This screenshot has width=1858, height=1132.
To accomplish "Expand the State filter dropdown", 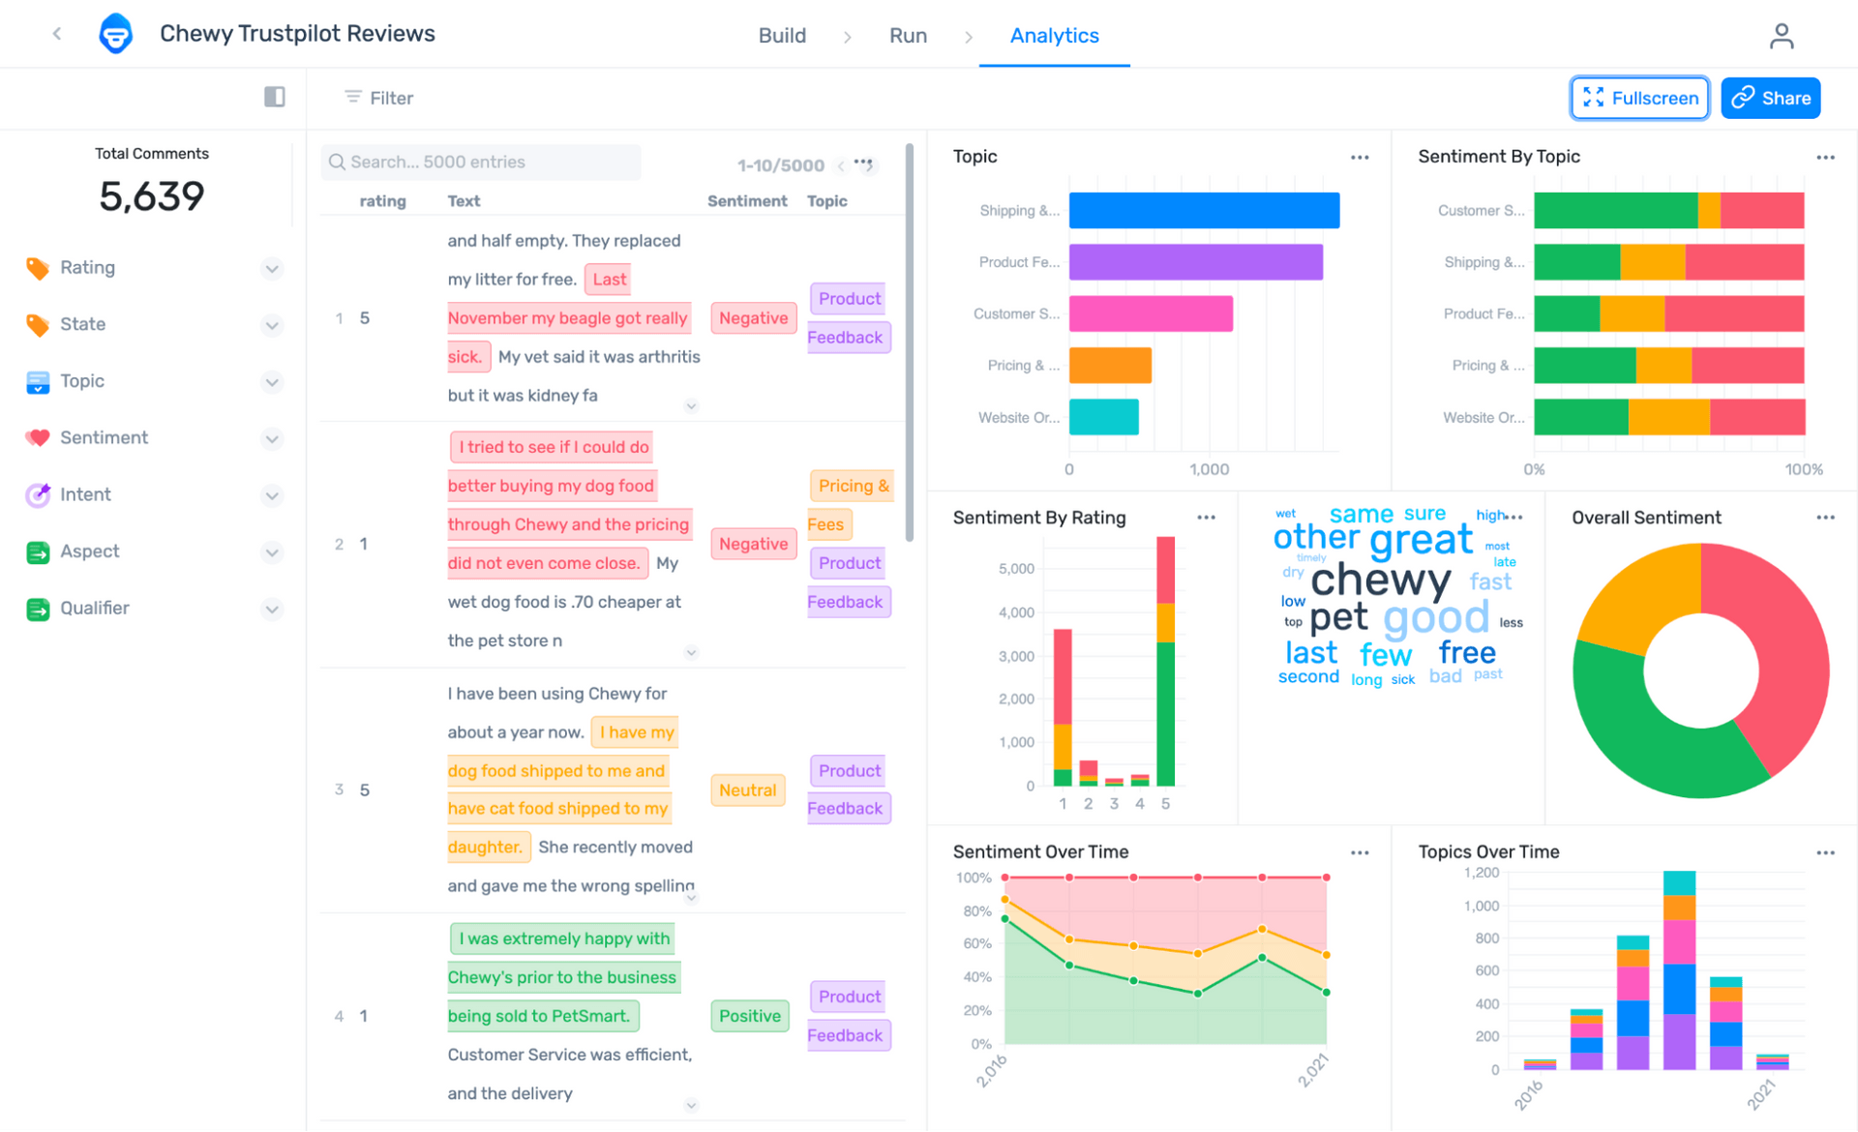I will (x=272, y=325).
